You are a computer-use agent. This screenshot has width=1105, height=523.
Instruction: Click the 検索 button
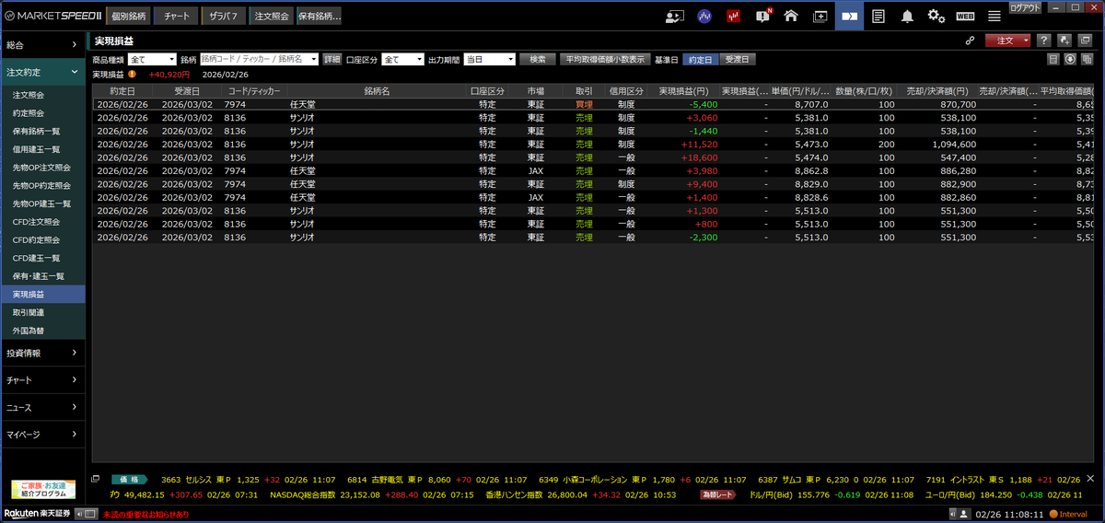[x=538, y=59]
